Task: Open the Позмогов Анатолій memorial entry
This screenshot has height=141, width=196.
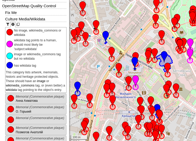Action: 36,130
